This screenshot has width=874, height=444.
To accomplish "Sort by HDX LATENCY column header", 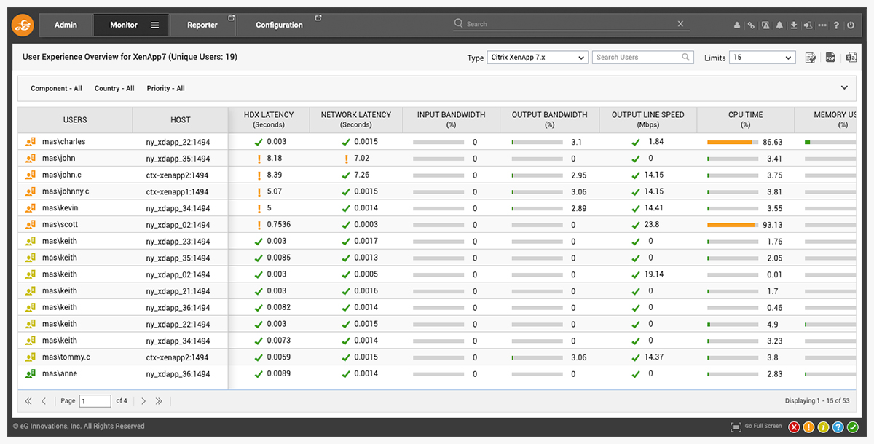I will coord(269,119).
